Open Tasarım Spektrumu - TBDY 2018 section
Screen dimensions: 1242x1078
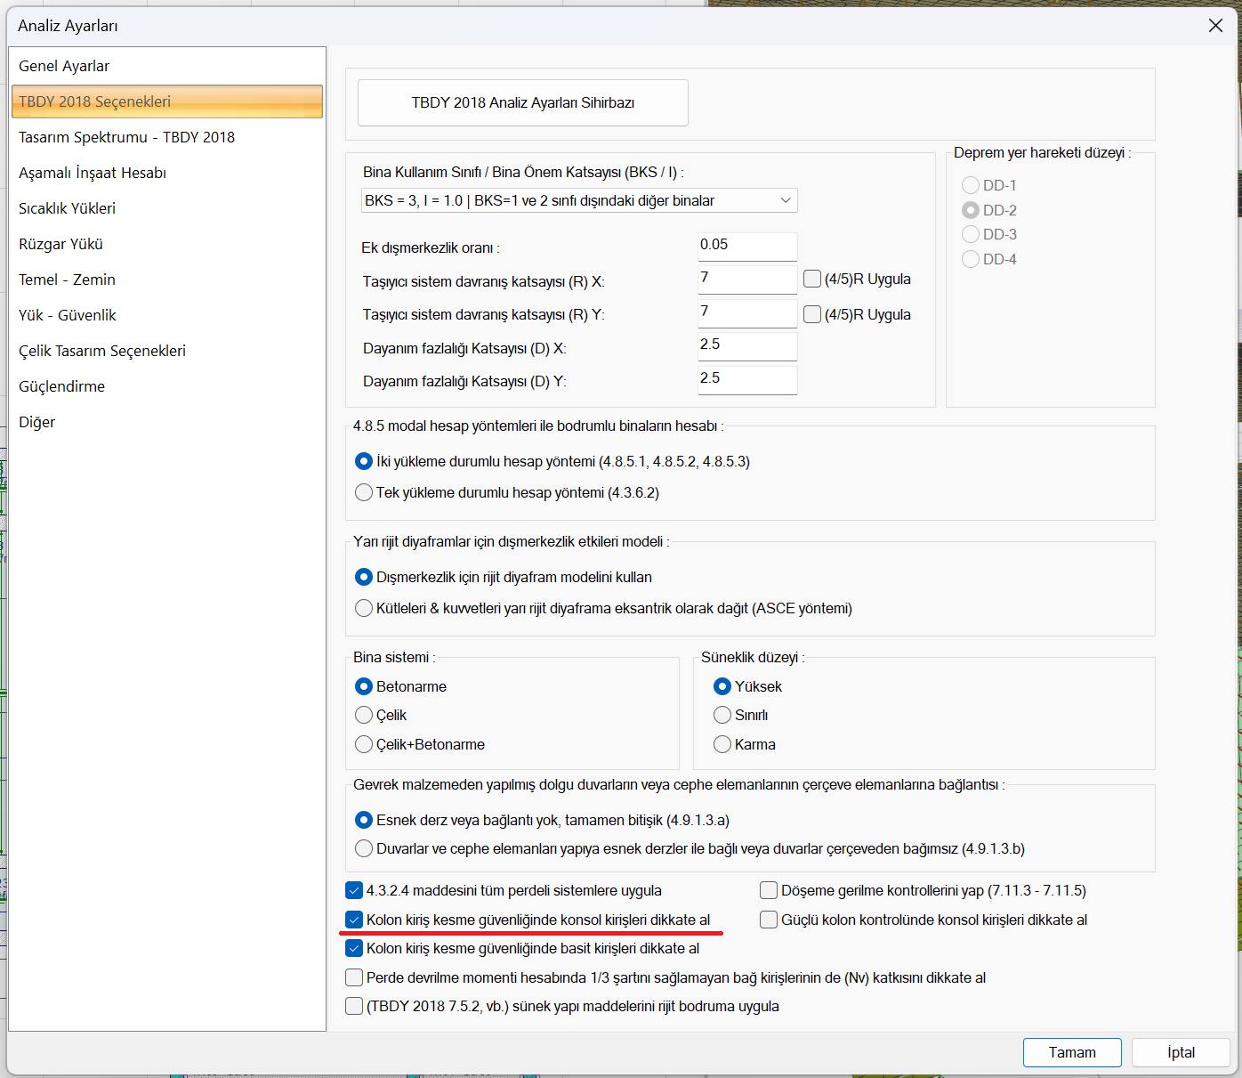(x=126, y=137)
